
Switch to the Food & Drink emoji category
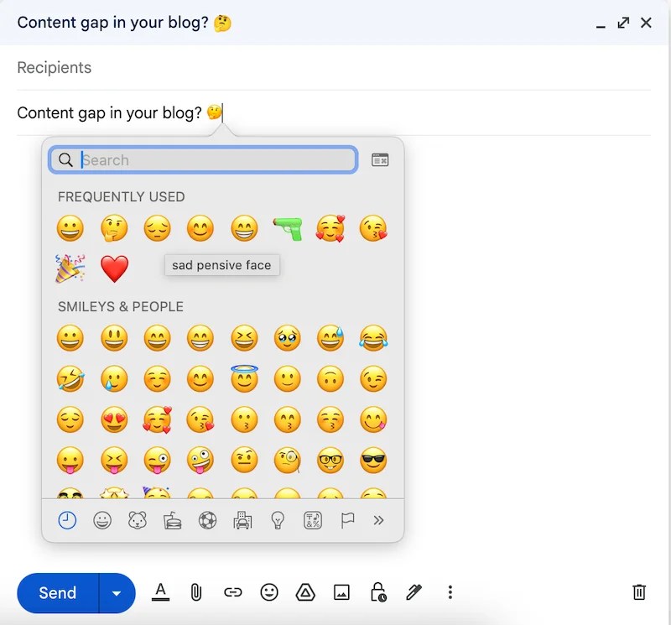point(172,520)
